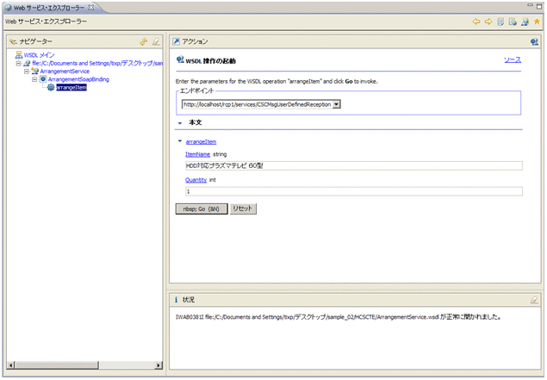Collapse the 本文 section triangle
547x380 pixels.
tap(179, 123)
